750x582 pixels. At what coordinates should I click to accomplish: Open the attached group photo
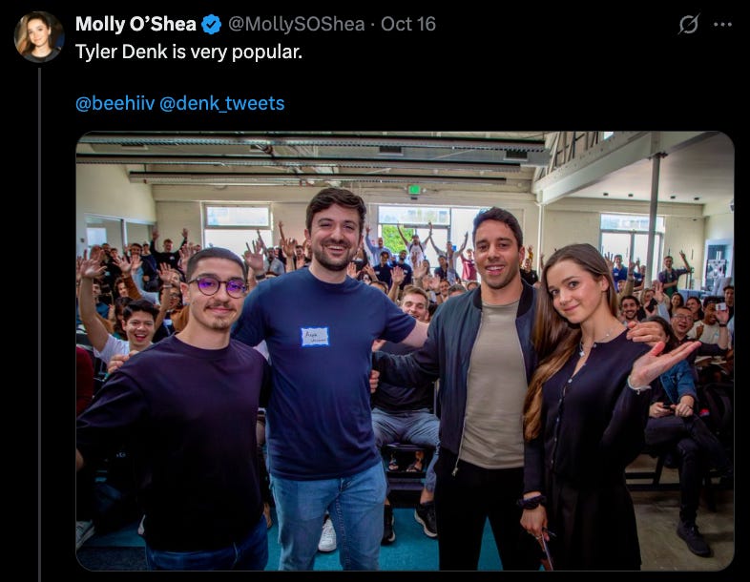(x=405, y=351)
